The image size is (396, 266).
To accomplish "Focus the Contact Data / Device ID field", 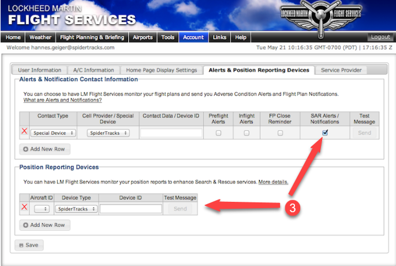I will click(171, 133).
